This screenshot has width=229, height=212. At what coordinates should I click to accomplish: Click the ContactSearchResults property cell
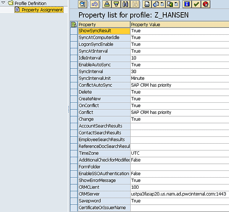(x=104, y=133)
